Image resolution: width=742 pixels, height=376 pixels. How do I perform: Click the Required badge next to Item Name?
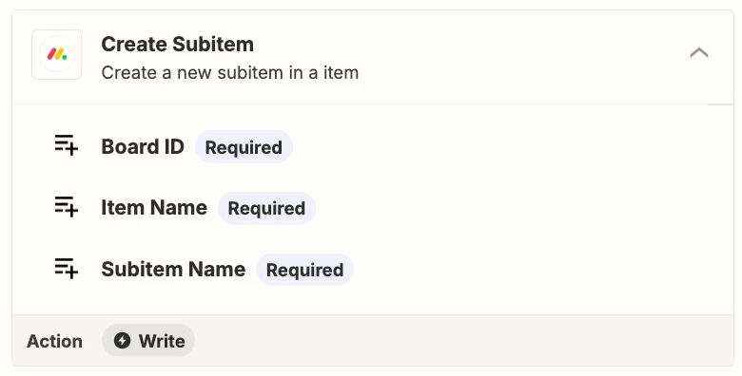pyautogui.click(x=266, y=208)
